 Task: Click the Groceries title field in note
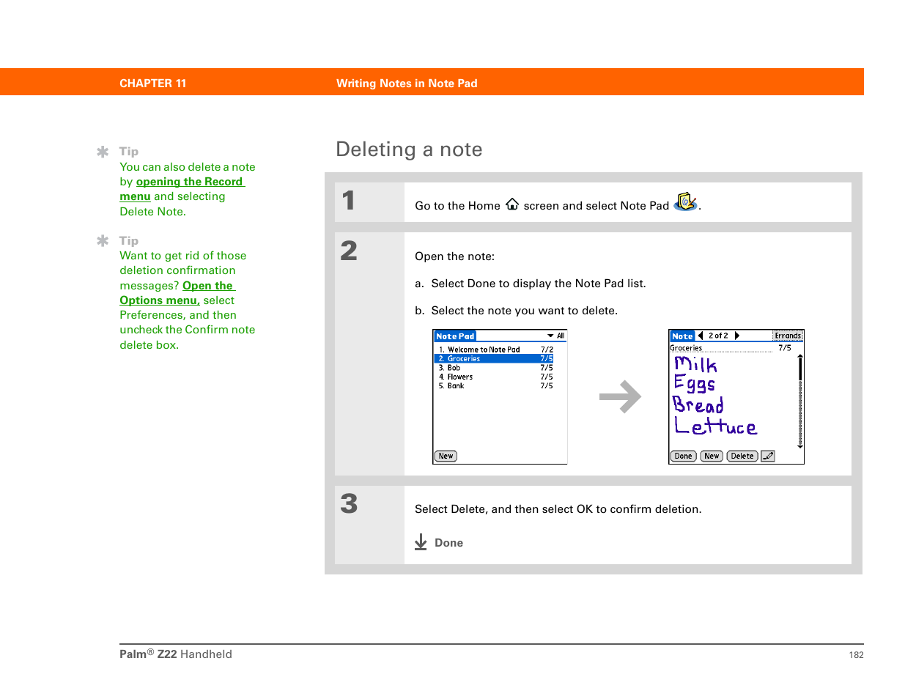[x=721, y=348]
